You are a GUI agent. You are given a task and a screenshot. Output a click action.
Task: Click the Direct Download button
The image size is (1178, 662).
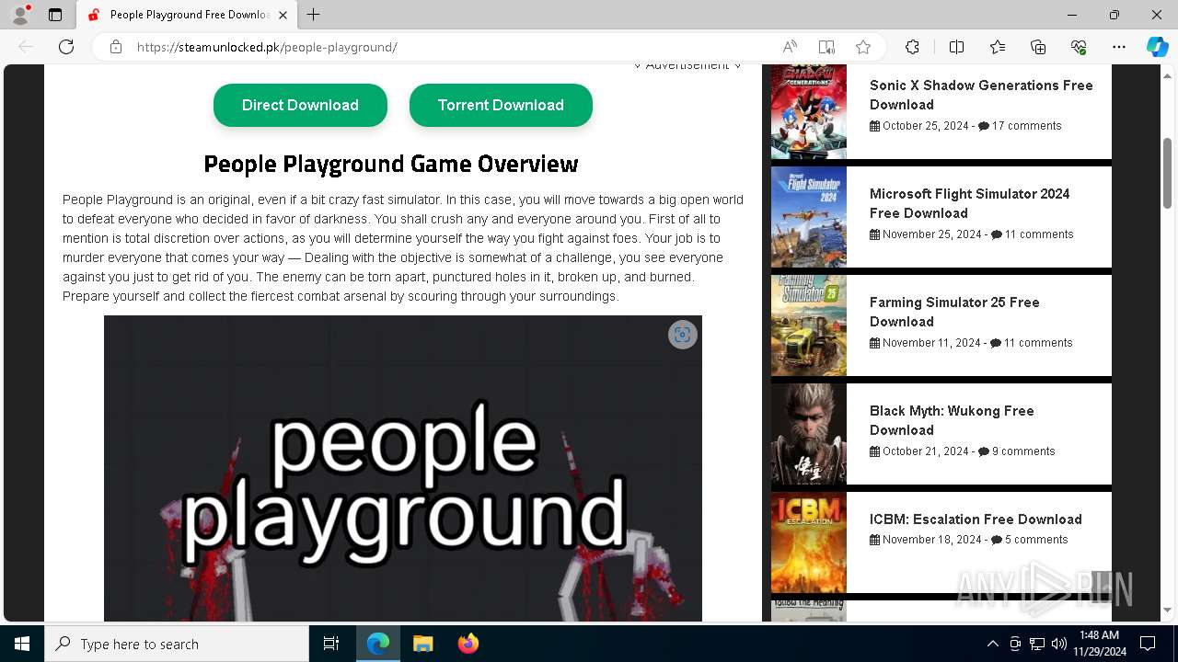(x=300, y=105)
